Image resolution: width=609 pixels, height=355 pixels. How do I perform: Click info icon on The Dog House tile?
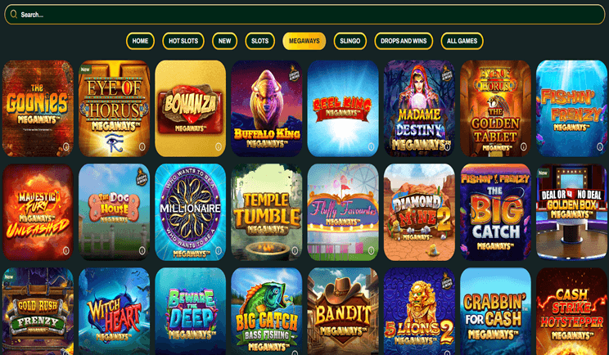(142, 250)
